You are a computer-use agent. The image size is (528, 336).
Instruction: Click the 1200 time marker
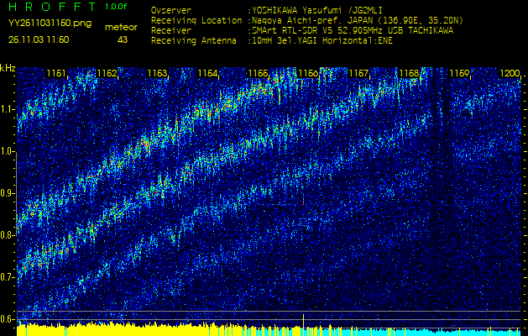pyautogui.click(x=510, y=73)
